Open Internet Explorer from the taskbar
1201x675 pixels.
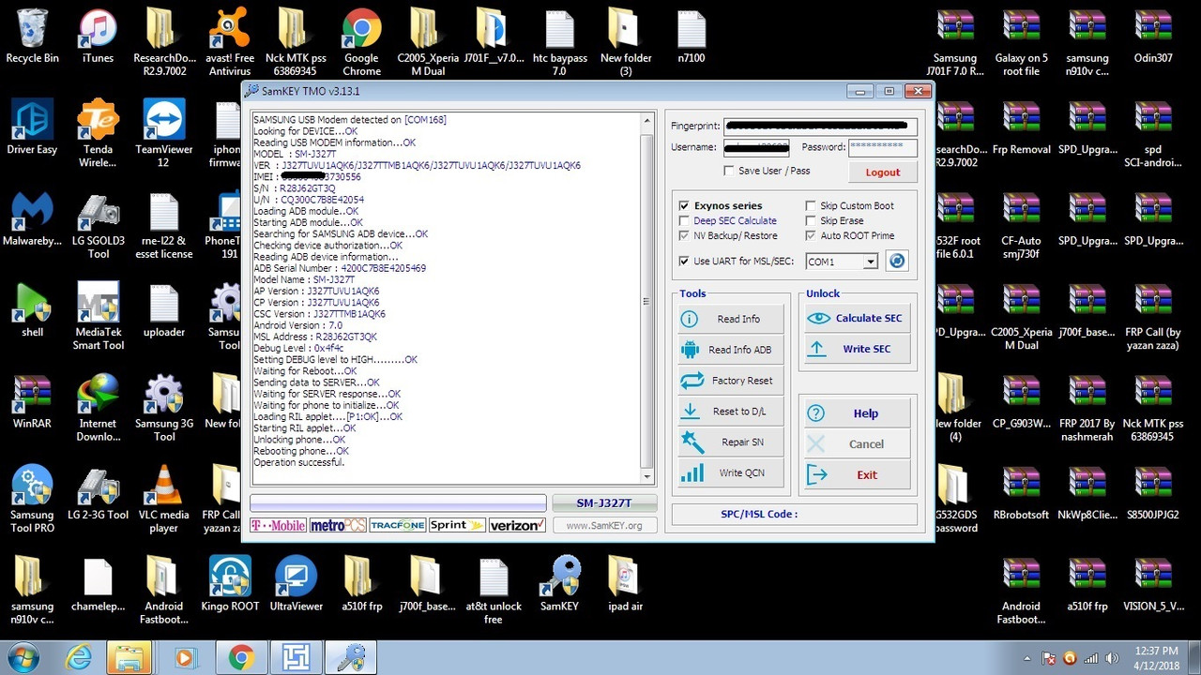(x=79, y=657)
